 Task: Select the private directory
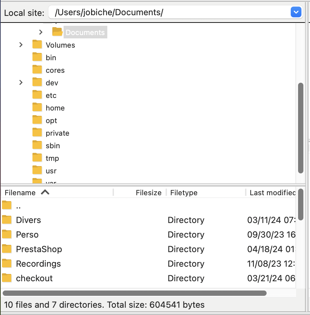pyautogui.click(x=57, y=133)
